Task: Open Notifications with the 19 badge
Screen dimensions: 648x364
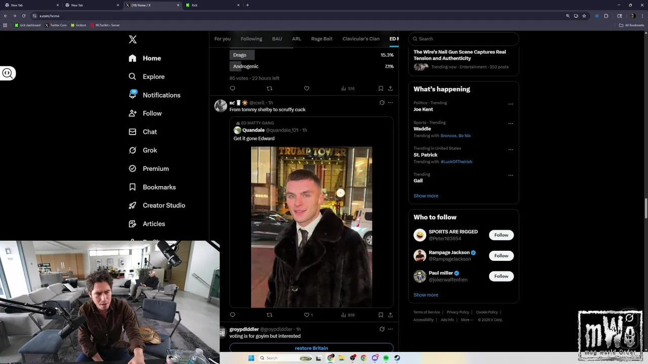Action: tap(154, 95)
